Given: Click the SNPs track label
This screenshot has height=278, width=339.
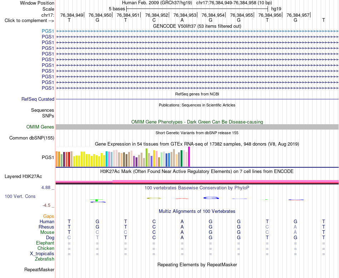Looking at the screenshot, I should (x=48, y=116).
